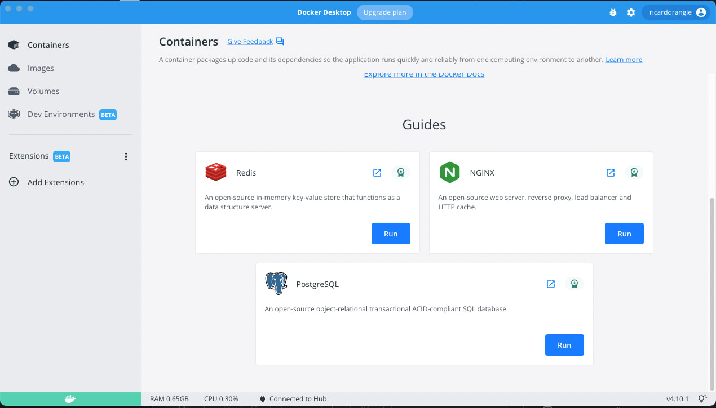Open the Extensions three-dot menu
This screenshot has height=408, width=716.
click(x=126, y=156)
